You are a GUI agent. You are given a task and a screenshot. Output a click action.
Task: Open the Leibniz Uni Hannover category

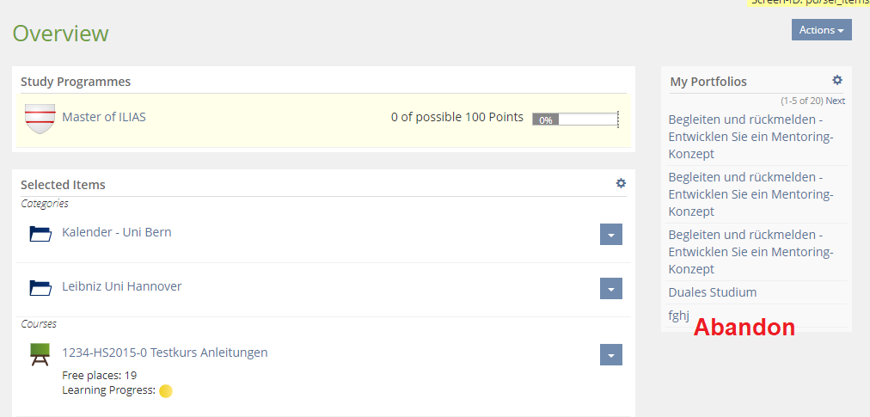point(121,286)
